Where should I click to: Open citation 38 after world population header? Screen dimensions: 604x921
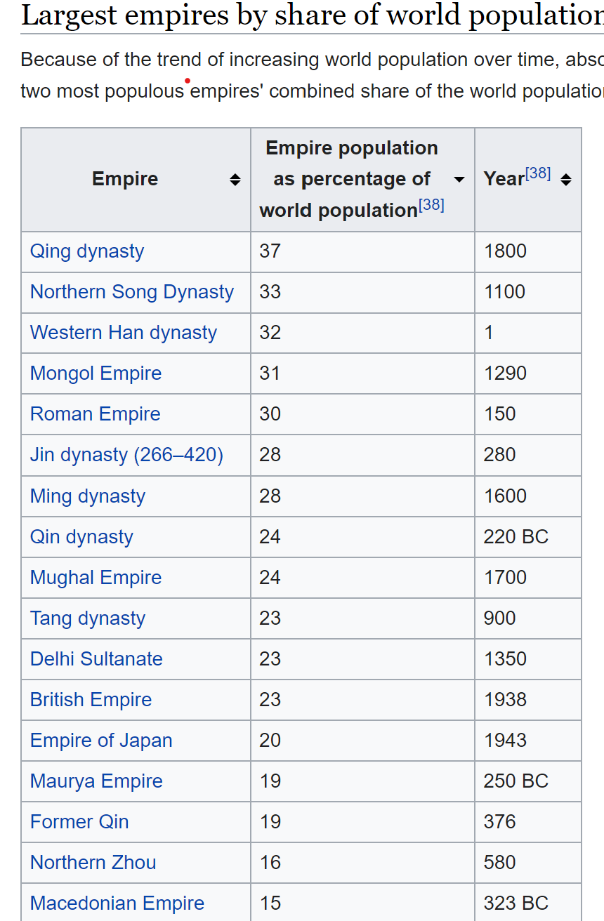[431, 205]
